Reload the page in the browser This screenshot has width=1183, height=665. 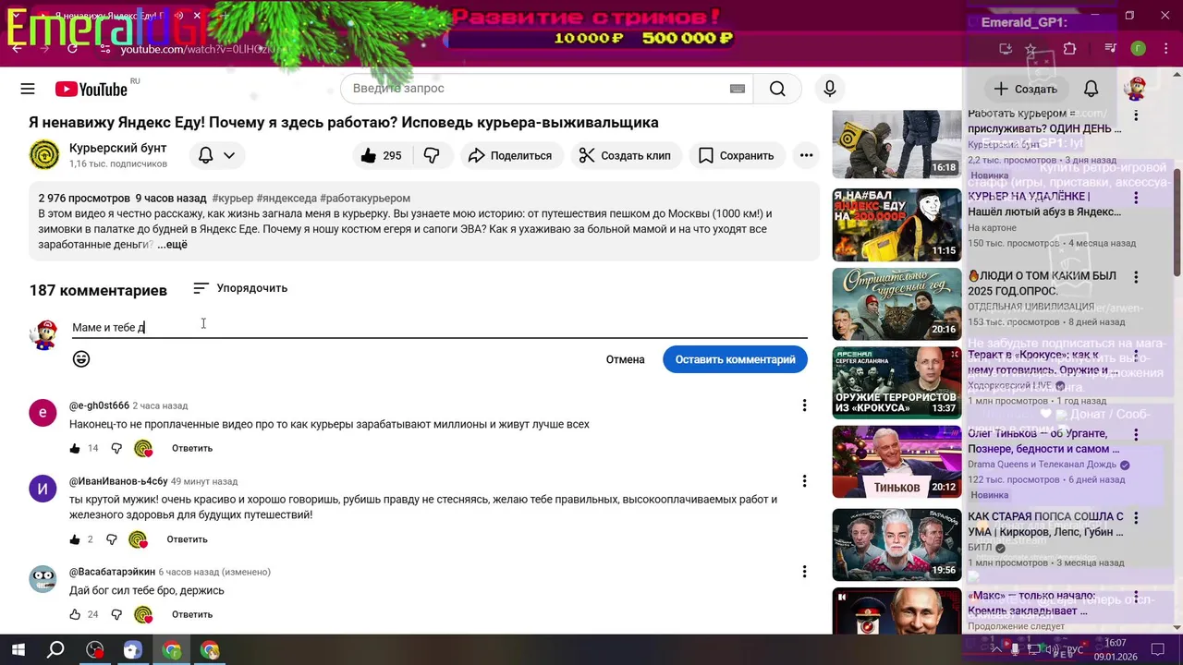72,48
